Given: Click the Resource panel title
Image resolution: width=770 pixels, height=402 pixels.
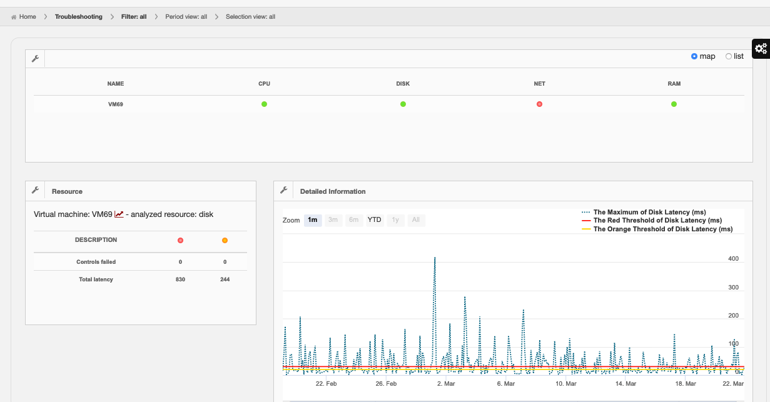Looking at the screenshot, I should [x=67, y=191].
